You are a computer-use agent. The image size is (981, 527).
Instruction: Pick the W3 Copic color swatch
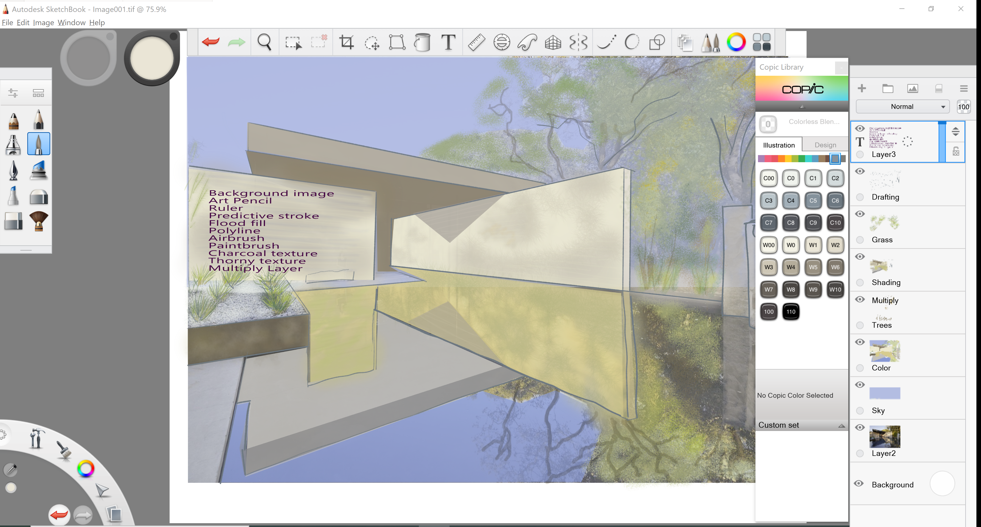[768, 267]
